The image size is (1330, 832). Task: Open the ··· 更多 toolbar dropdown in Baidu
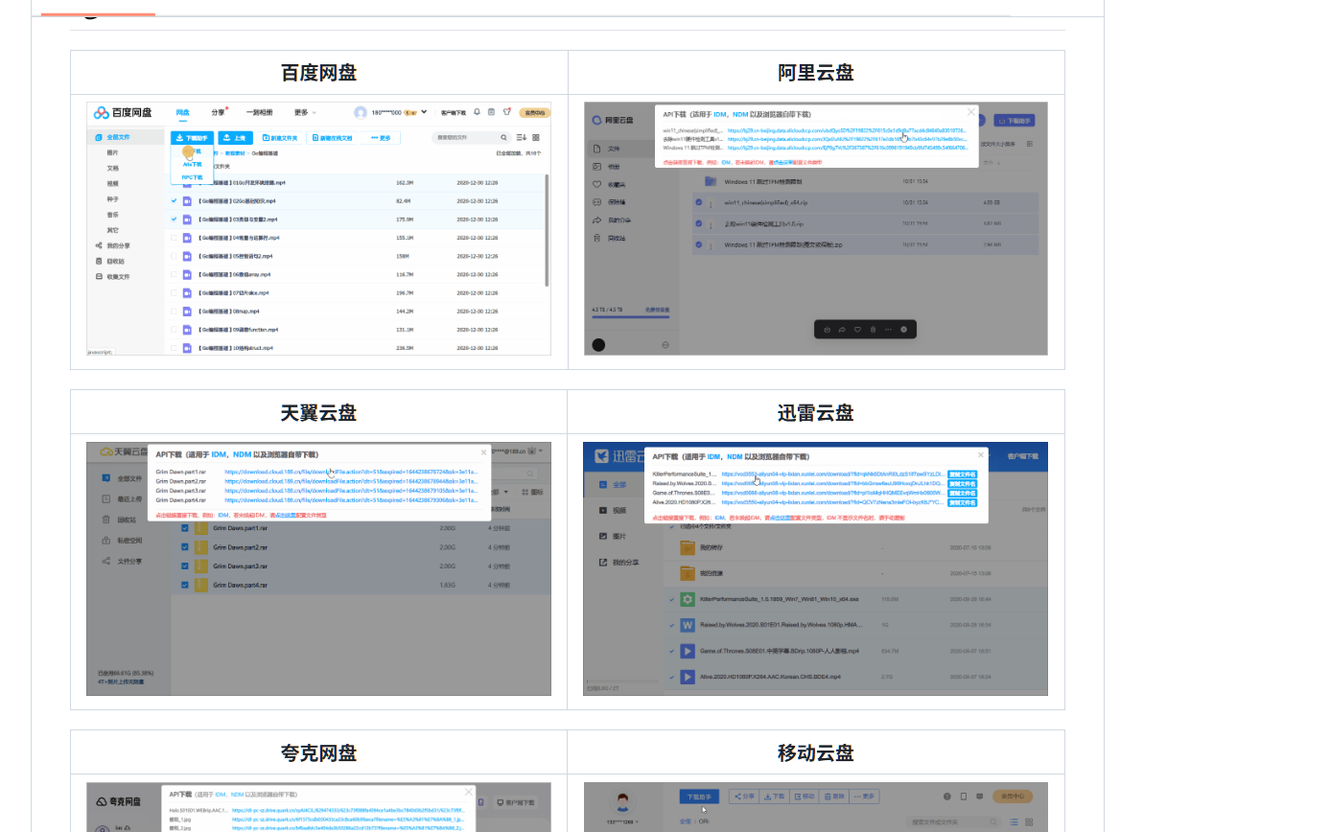381,138
